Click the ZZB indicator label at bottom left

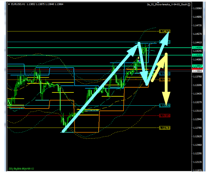pos(21,168)
